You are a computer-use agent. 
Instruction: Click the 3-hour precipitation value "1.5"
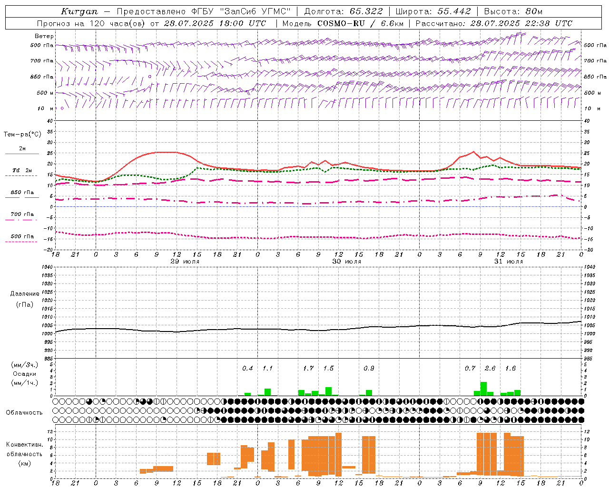[x=328, y=368]
